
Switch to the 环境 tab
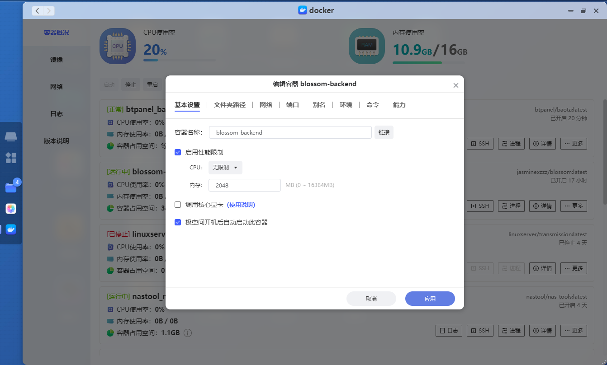coord(346,105)
